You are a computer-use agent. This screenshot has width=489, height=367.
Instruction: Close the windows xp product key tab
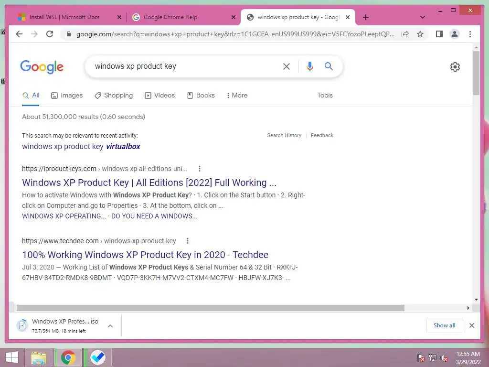coord(348,17)
